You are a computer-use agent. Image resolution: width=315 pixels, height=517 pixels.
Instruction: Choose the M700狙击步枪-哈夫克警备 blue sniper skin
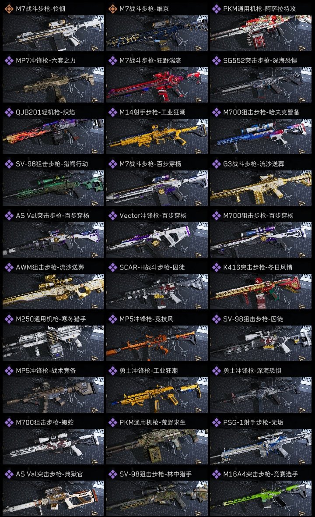(261, 137)
